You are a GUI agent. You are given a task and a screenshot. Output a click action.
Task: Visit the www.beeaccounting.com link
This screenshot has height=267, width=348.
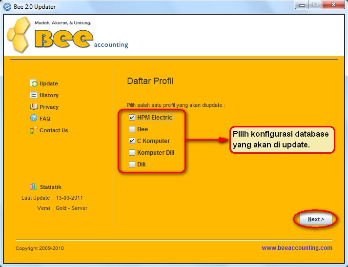pos(297,248)
